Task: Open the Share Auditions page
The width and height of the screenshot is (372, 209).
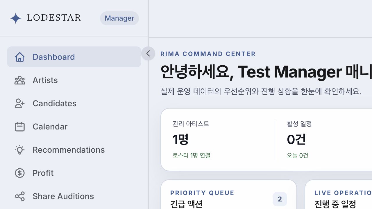Action: coord(74,196)
